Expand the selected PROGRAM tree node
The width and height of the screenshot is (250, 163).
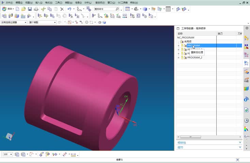(x=178, y=46)
